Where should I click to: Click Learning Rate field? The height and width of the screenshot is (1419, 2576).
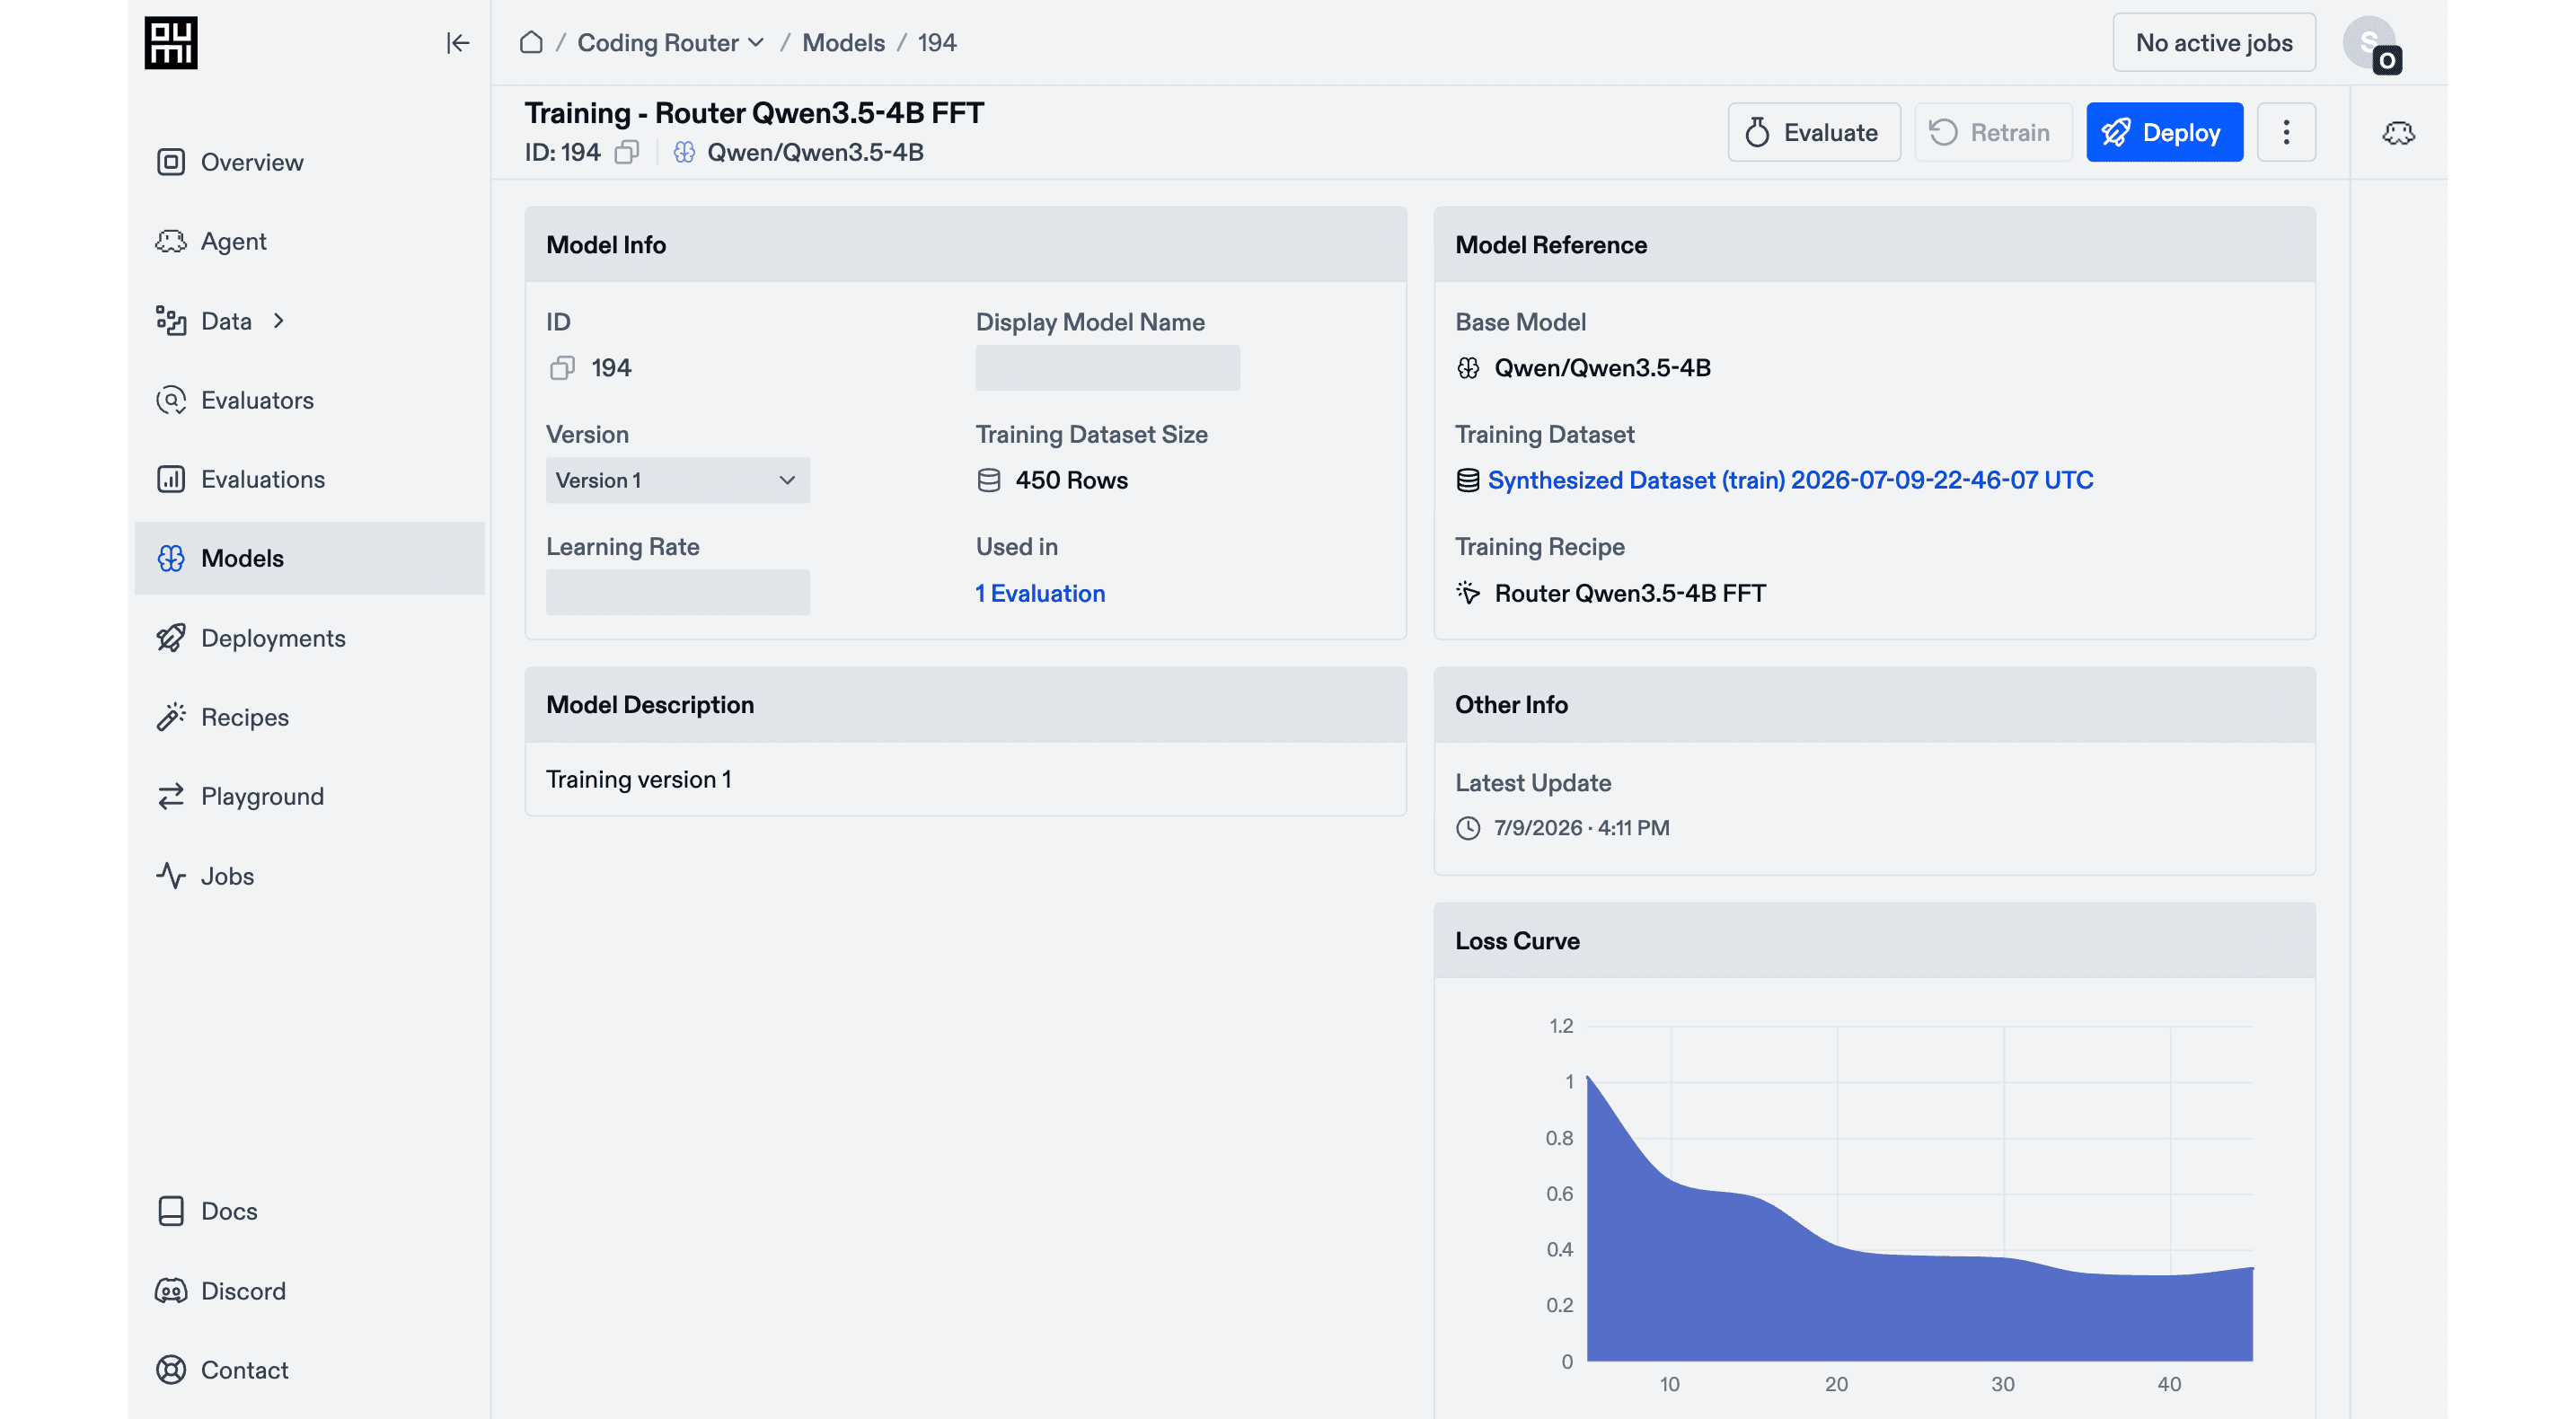click(x=677, y=592)
